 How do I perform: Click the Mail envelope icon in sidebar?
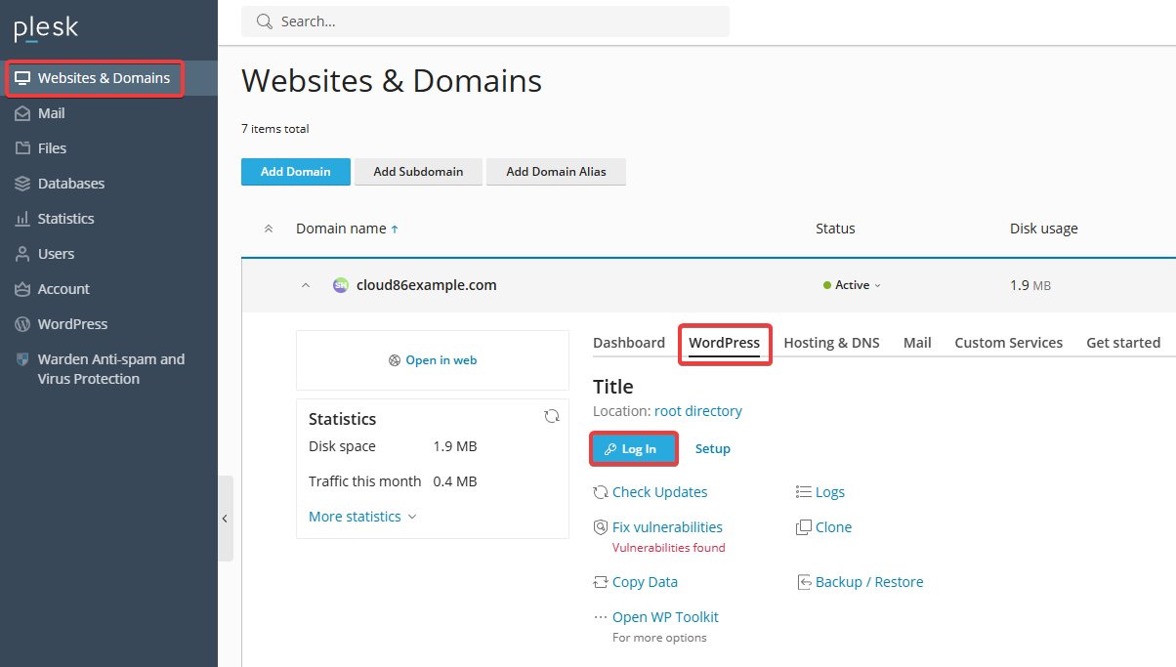tap(22, 113)
